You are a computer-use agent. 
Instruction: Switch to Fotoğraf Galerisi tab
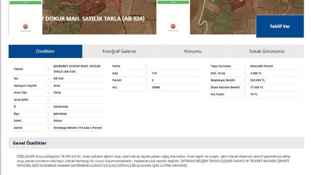pyautogui.click(x=119, y=51)
